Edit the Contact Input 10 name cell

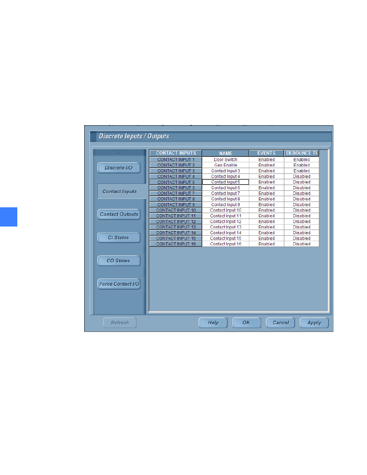click(x=226, y=210)
